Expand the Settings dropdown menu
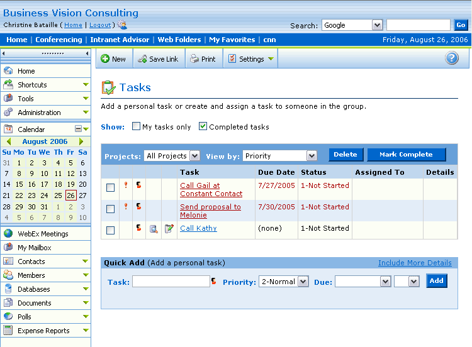This screenshot has height=347, width=472. (x=251, y=59)
